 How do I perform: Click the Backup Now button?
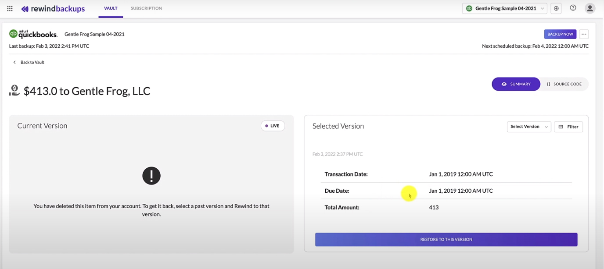pos(560,34)
